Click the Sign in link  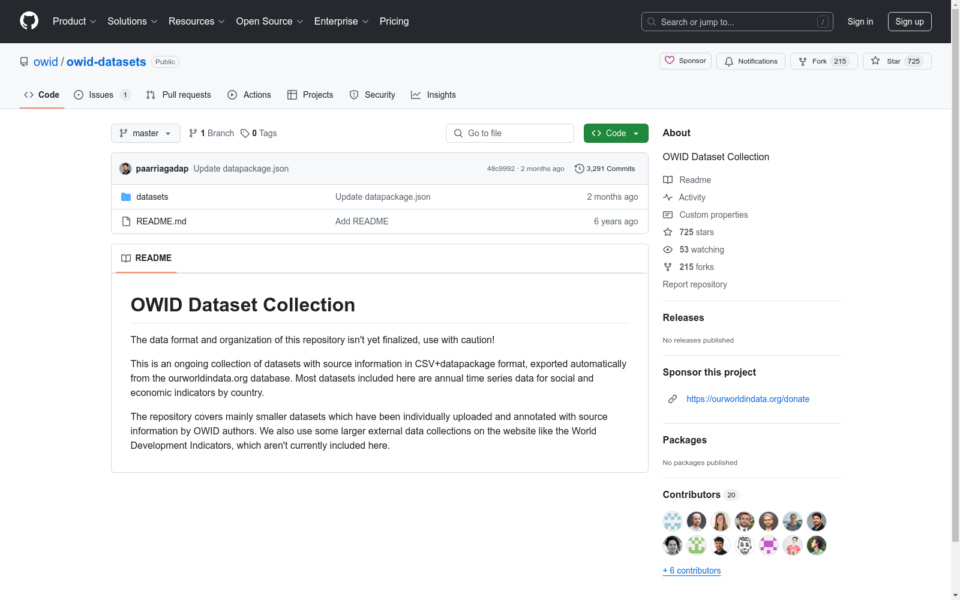tap(860, 22)
